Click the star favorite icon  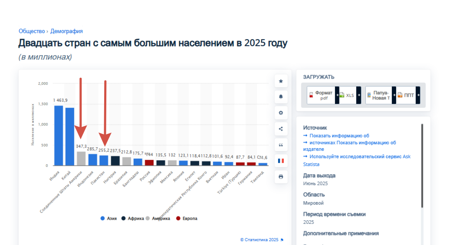281,81
